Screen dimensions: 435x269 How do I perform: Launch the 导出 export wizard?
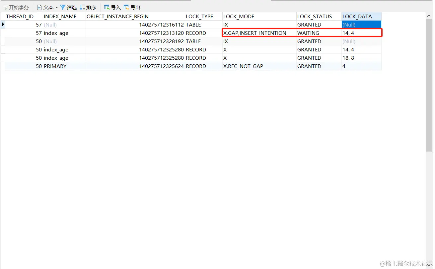pyautogui.click(x=132, y=7)
